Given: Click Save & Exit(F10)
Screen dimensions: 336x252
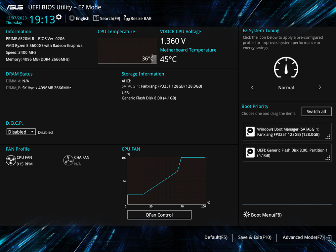Looking at the screenshot, I should (x=254, y=237).
